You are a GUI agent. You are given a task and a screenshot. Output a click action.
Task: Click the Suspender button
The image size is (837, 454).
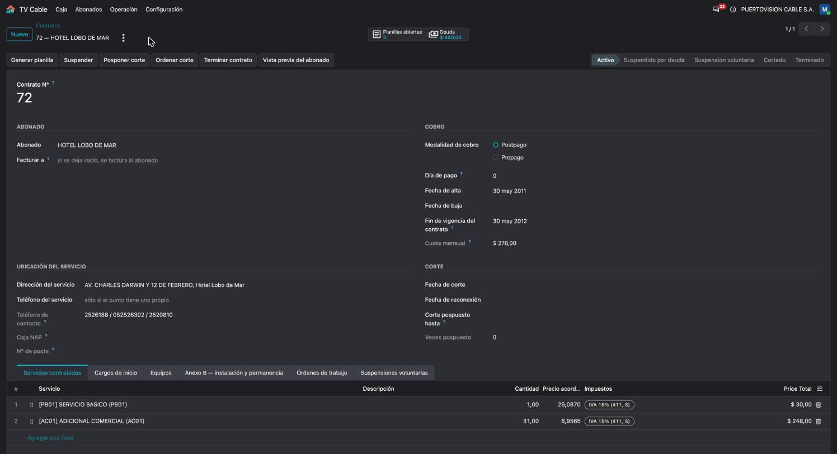click(x=78, y=60)
